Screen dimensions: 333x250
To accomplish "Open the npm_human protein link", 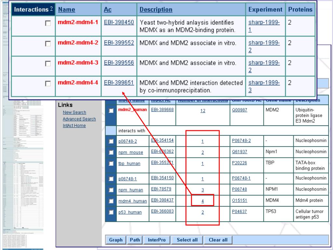I will tap(131, 190).
